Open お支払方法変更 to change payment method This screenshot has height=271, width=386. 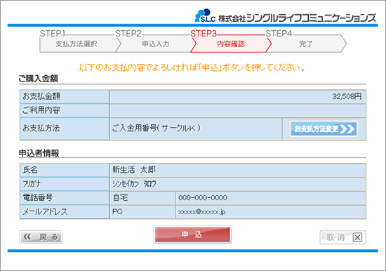click(324, 128)
